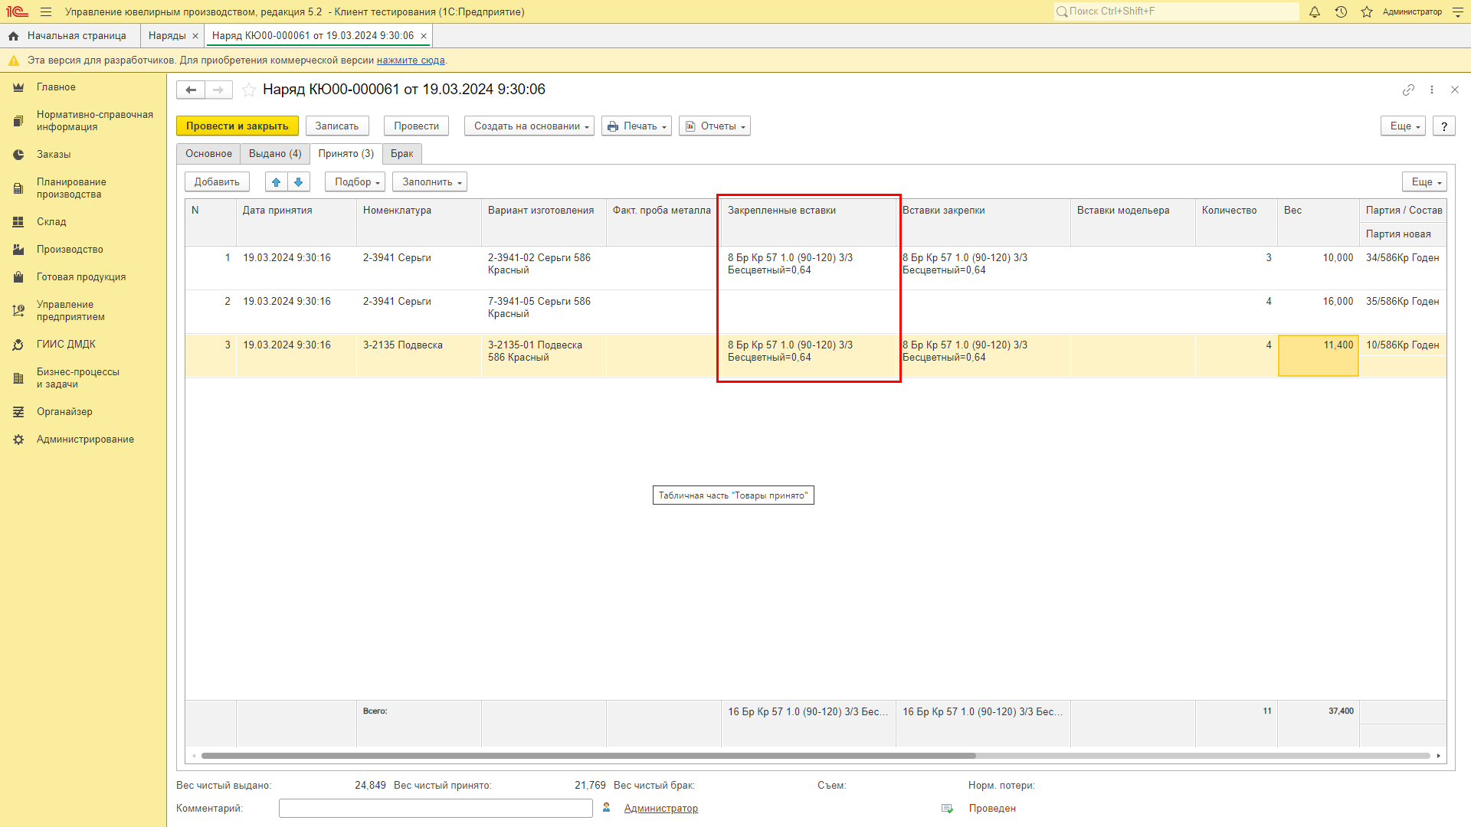This screenshot has width=1471, height=827.
Task: Click the warning icon in developer notice
Action: (13, 60)
